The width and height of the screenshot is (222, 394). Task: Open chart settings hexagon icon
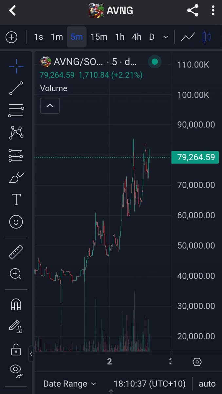(x=197, y=362)
